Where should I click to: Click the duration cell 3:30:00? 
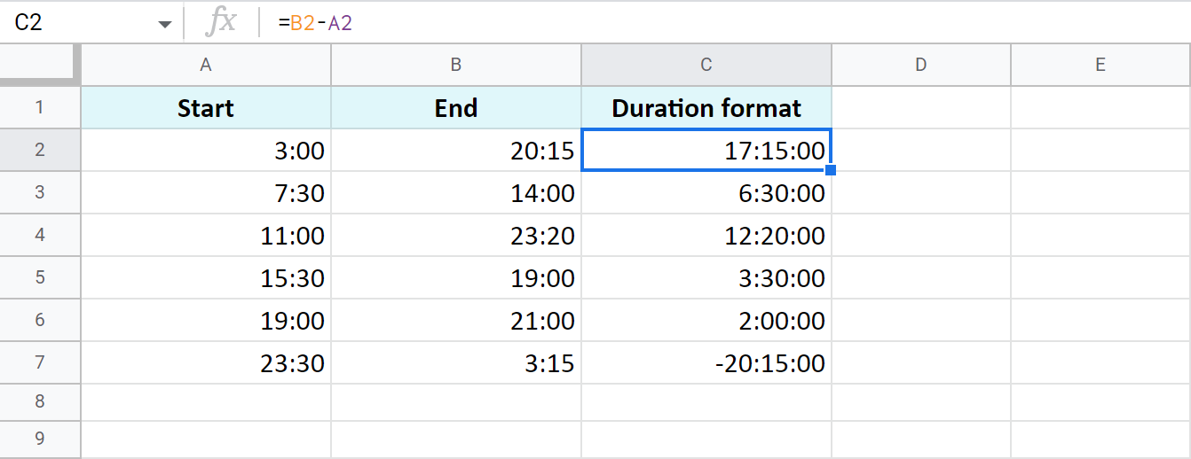pyautogui.click(x=706, y=278)
